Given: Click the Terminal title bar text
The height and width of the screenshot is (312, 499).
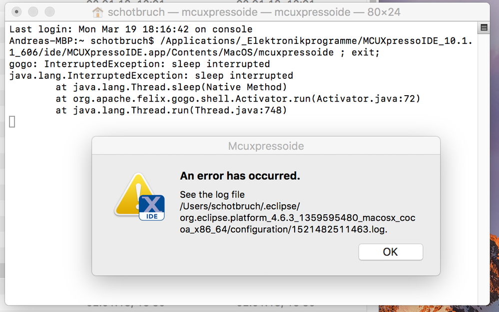Looking at the screenshot, I should pyautogui.click(x=254, y=12).
